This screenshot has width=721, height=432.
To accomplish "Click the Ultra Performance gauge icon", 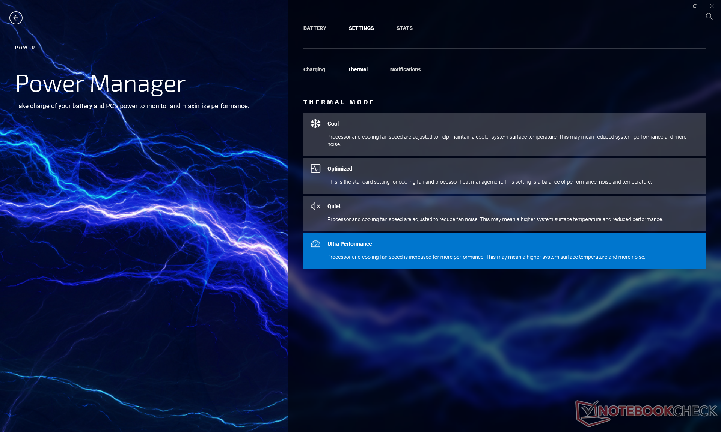I will 315,244.
